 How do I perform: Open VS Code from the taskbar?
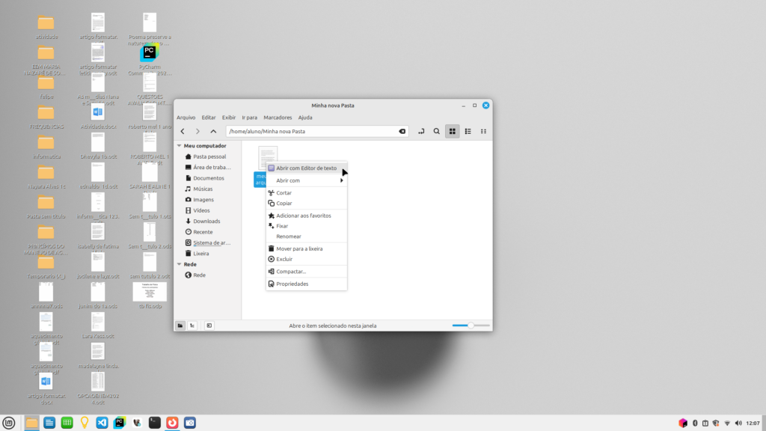click(x=102, y=423)
